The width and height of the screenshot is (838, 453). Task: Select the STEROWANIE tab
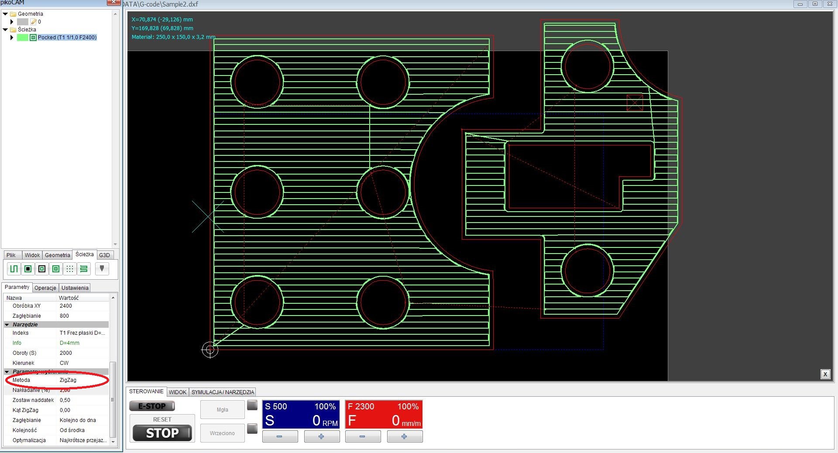coord(146,391)
